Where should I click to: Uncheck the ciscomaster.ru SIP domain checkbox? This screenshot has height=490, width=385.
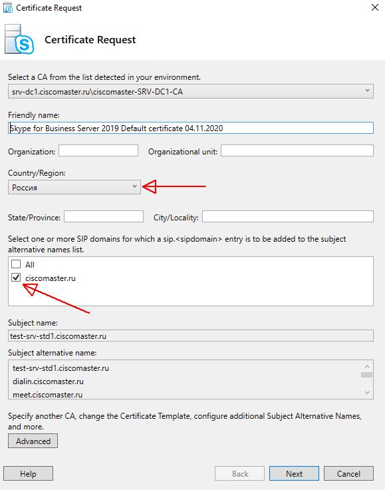click(x=16, y=278)
